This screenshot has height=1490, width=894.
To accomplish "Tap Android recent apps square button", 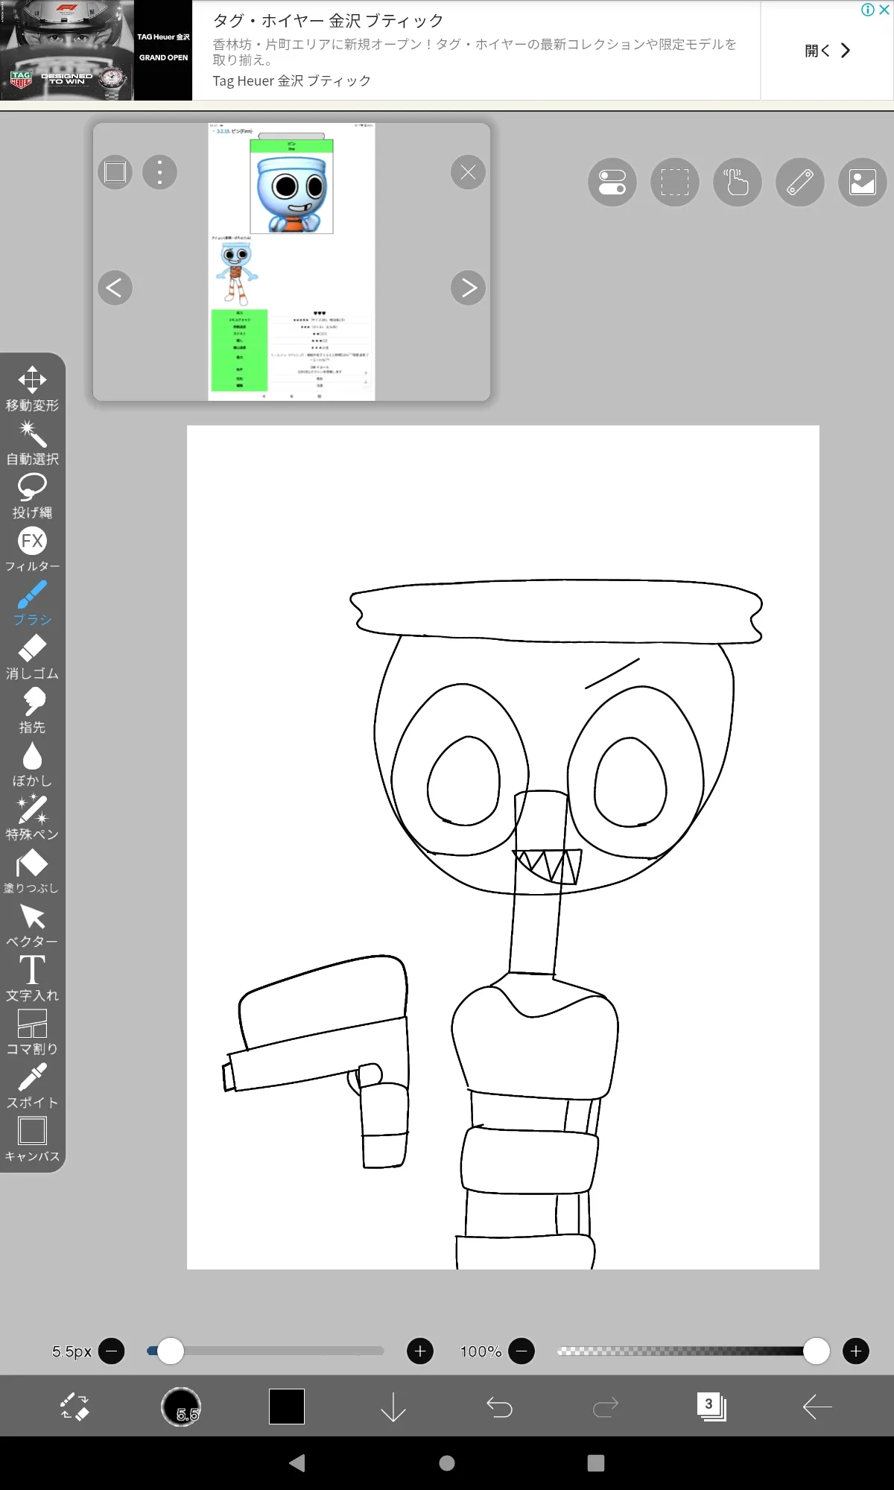I will coord(596,1463).
